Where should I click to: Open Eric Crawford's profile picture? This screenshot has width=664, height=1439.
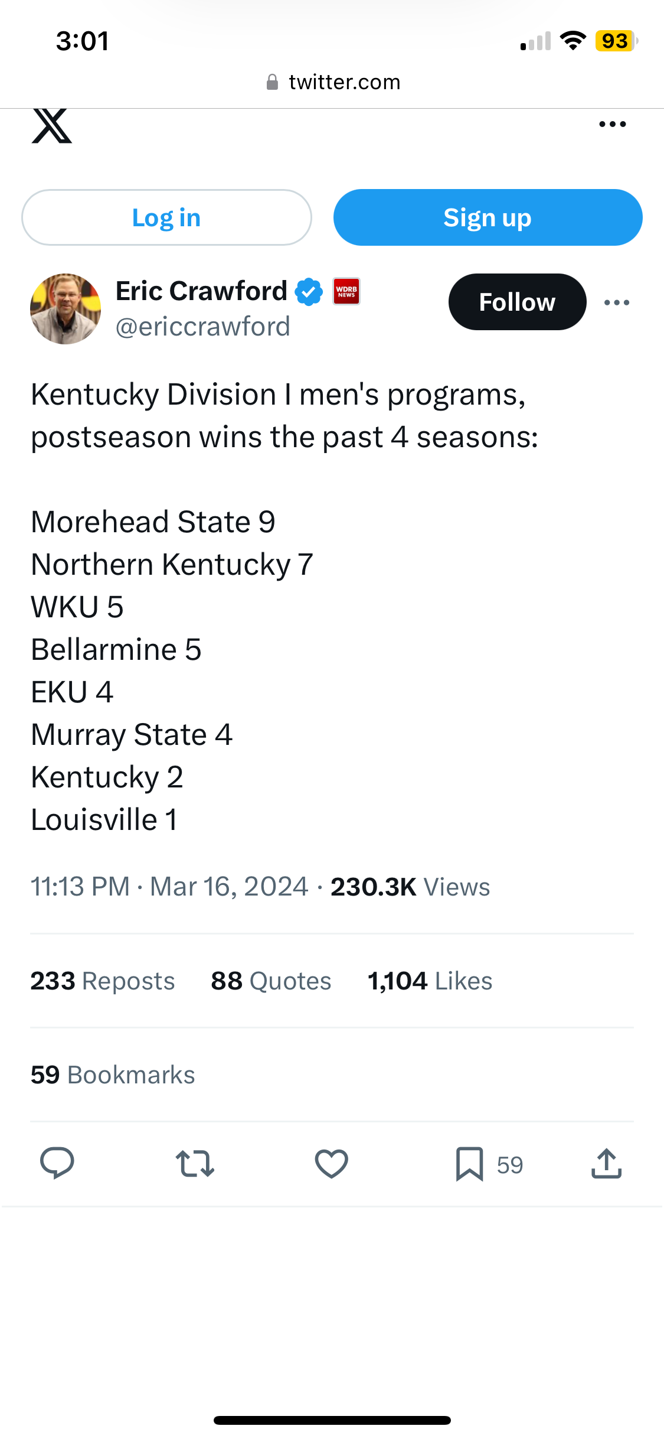click(66, 309)
